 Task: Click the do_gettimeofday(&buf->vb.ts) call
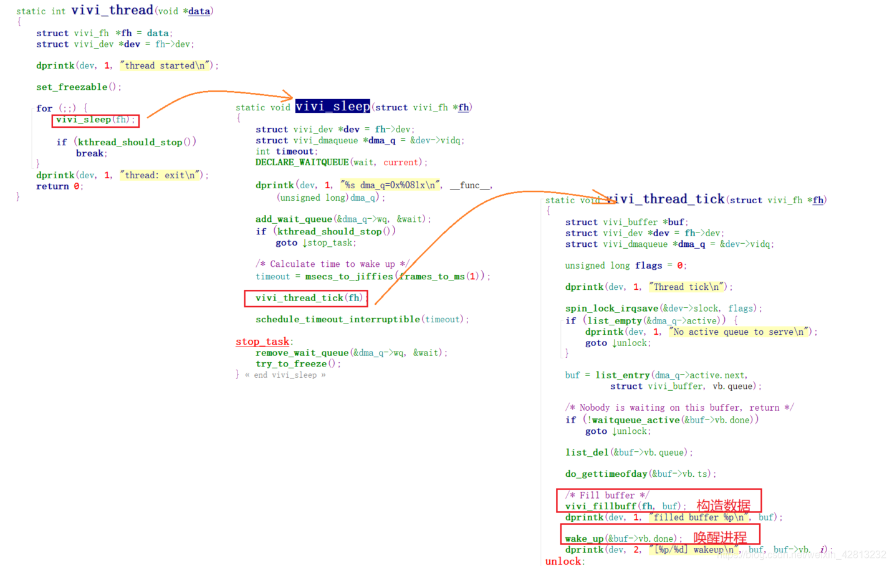click(x=641, y=474)
